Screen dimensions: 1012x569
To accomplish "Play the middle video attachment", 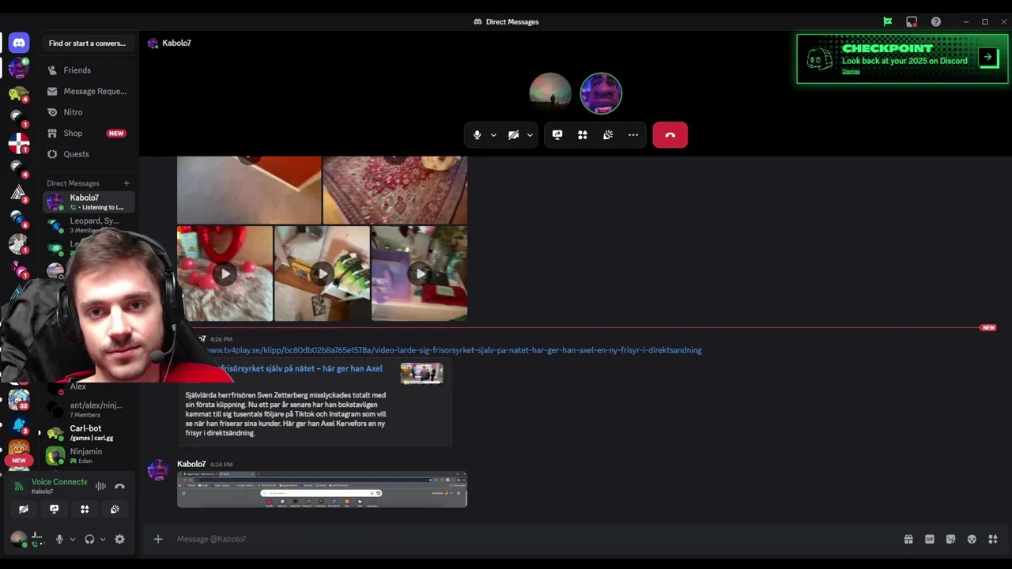I will click(322, 273).
